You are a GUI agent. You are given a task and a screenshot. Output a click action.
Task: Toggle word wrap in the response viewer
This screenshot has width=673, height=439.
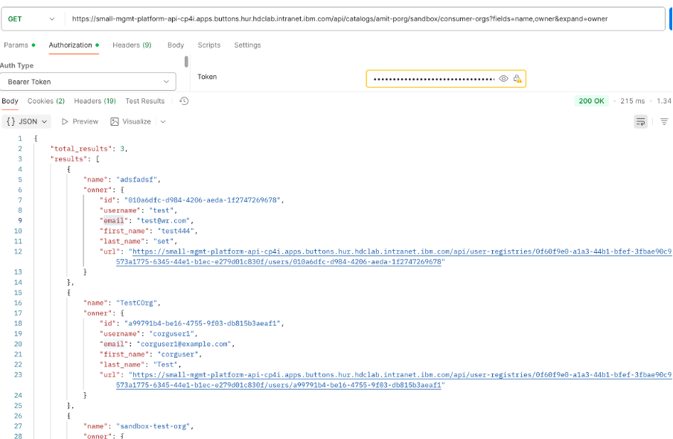click(640, 121)
